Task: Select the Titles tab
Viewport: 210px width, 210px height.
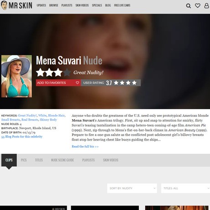Action: click(x=39, y=160)
